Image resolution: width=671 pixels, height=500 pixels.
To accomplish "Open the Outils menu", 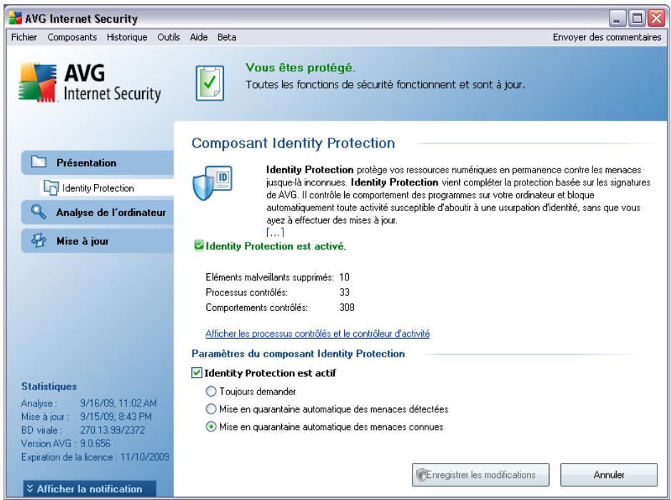I will coord(168,37).
